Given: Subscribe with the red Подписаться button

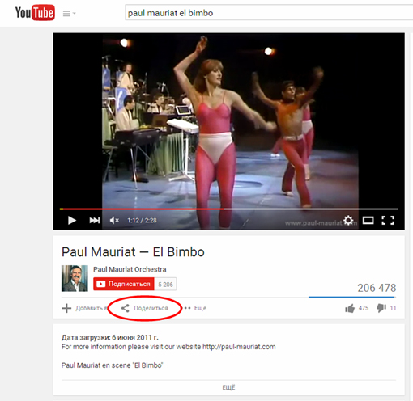Looking at the screenshot, I should [124, 284].
